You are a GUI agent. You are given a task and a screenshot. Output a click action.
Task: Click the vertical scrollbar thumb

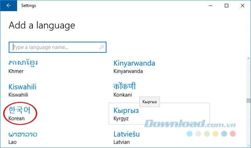coord(248,100)
